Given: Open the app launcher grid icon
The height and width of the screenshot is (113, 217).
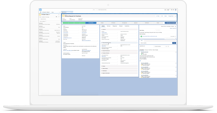Looking at the screenshot, I should point(41,12).
